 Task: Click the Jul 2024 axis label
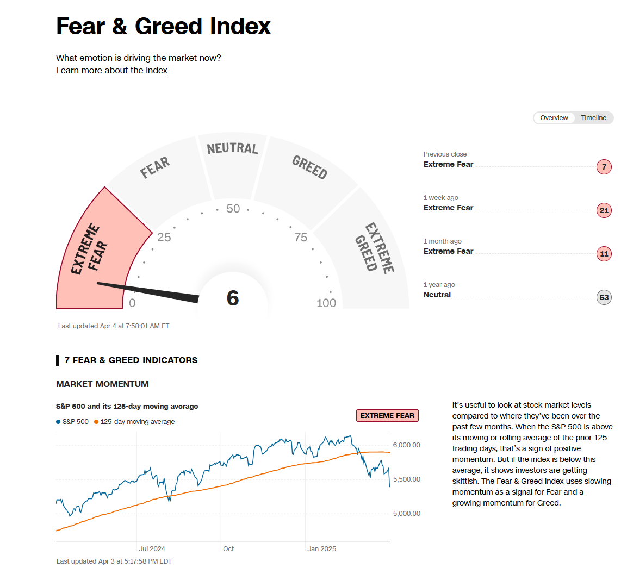pos(152,549)
